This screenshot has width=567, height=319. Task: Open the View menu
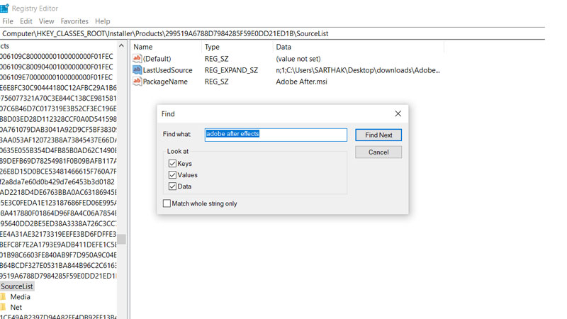click(46, 21)
